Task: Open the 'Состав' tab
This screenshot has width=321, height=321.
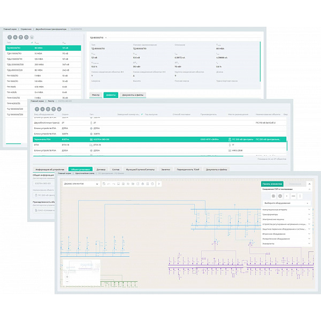Action: click(x=116, y=170)
